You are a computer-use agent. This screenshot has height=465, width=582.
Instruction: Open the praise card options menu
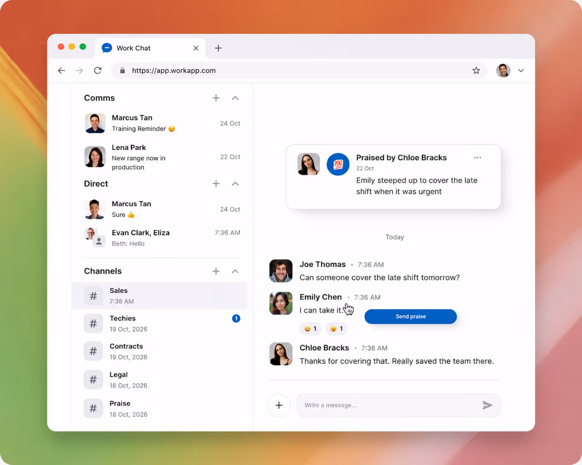(477, 158)
